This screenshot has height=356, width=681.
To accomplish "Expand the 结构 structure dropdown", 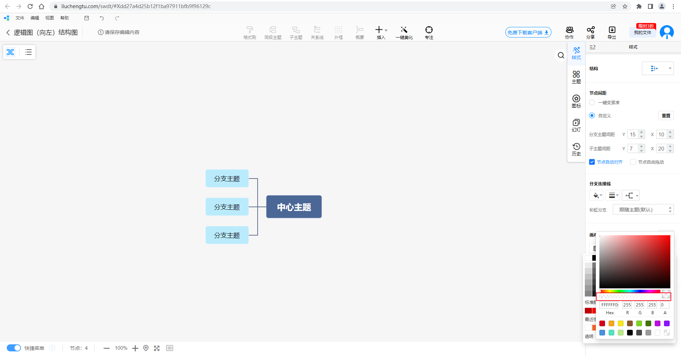I will click(x=658, y=68).
